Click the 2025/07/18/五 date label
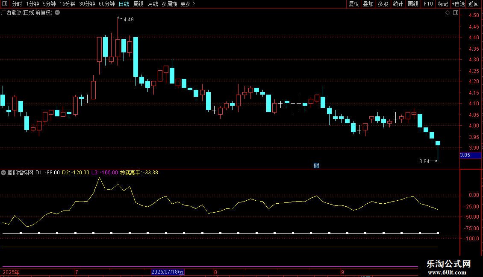This screenshot has width=483, height=277. [x=168, y=272]
